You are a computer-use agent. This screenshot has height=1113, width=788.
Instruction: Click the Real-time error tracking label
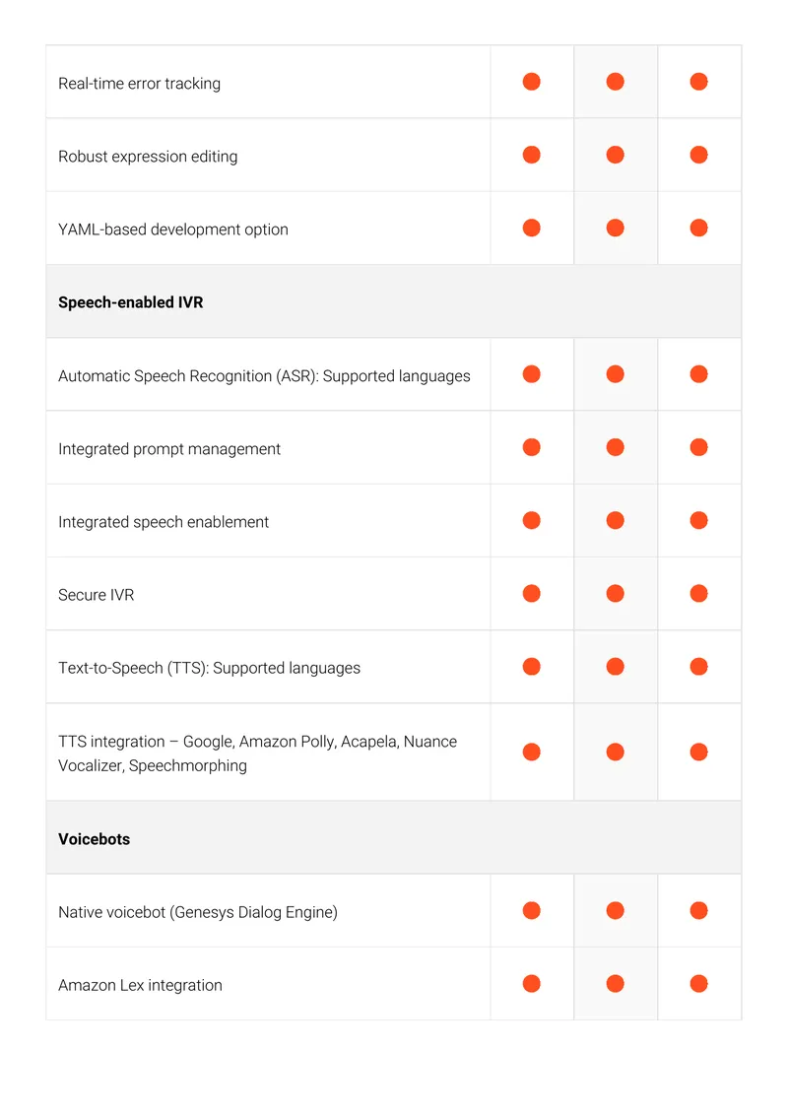click(139, 84)
